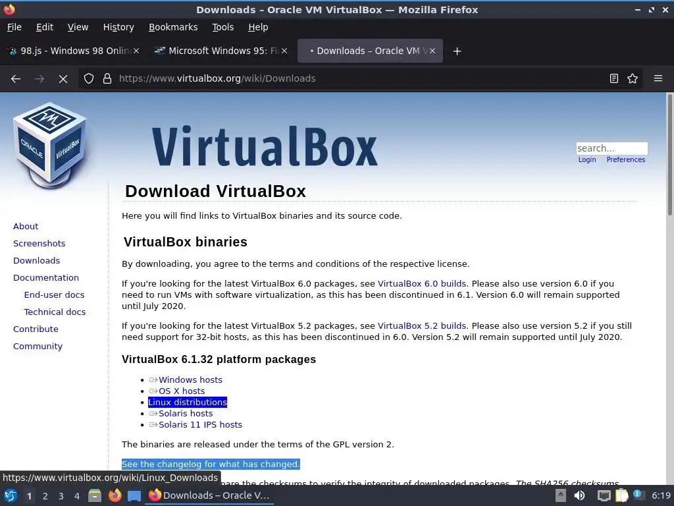Click the Downloads Oracle taskbar window button
The height and width of the screenshot is (506, 674).
pos(209,495)
